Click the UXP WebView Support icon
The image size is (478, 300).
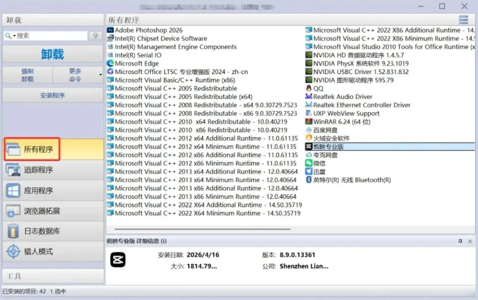309,113
